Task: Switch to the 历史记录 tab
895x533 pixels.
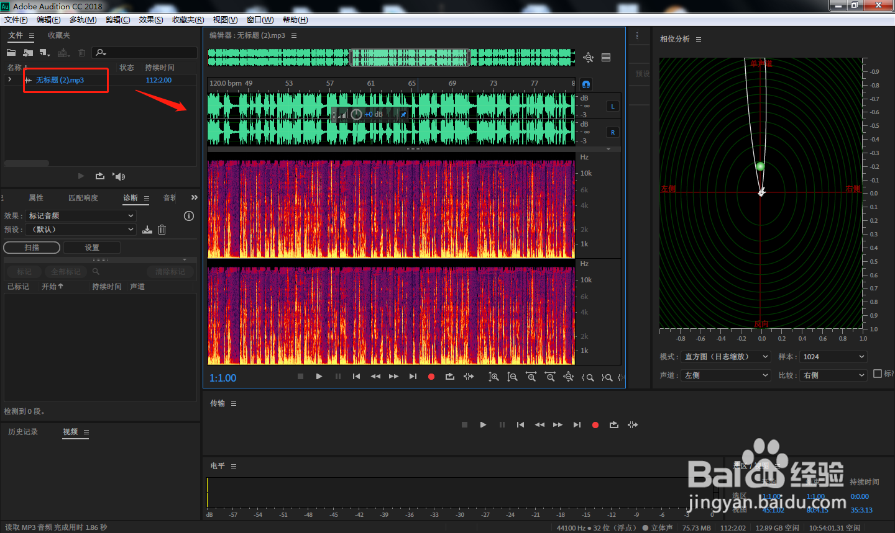Action: [23, 432]
